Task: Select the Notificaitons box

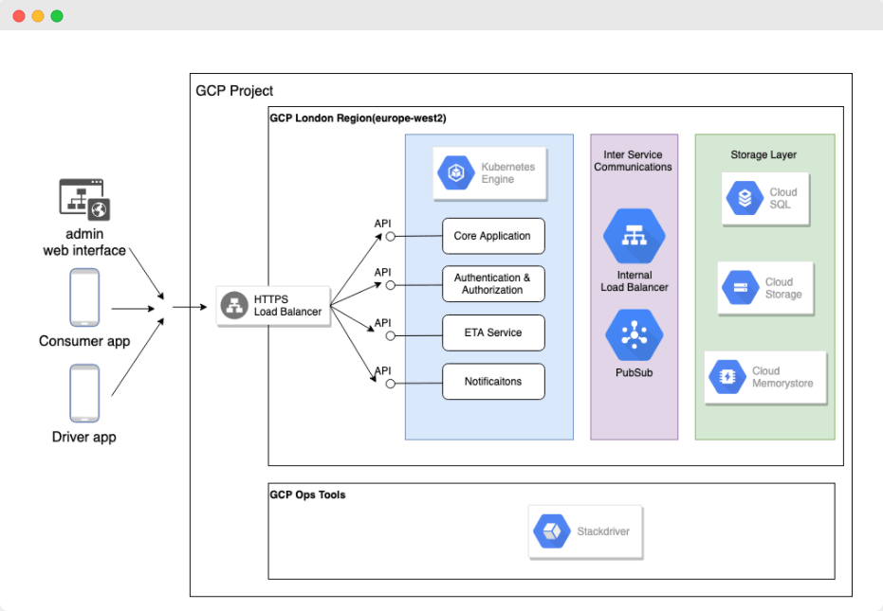Action: coord(493,382)
